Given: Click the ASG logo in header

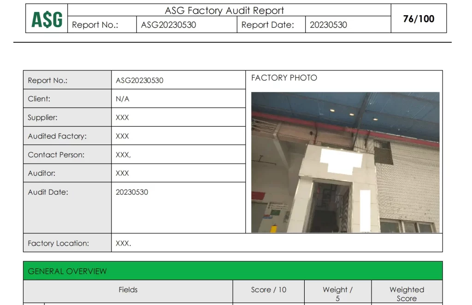Looking at the screenshot, I should click(x=46, y=19).
